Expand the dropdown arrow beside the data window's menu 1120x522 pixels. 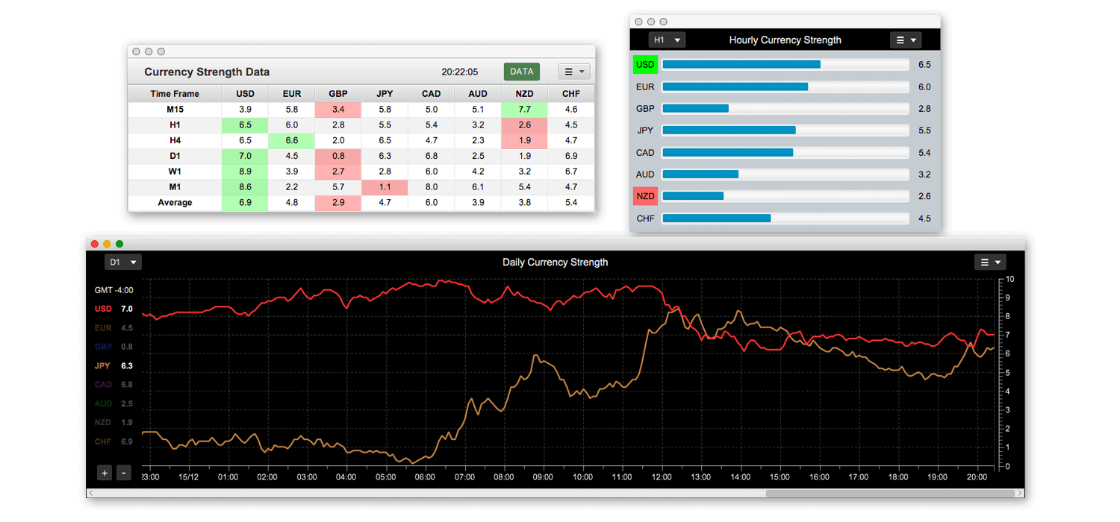pyautogui.click(x=582, y=71)
